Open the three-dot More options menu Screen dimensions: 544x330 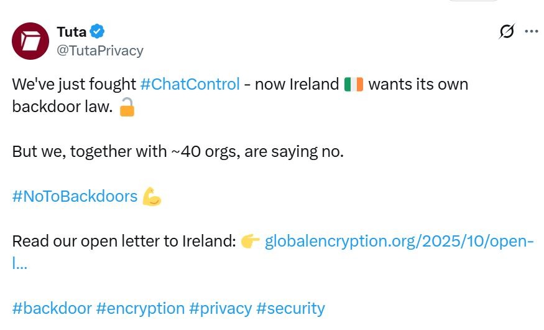click(x=532, y=32)
